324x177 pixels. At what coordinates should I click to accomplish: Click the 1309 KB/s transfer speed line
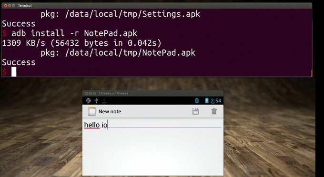(81, 43)
